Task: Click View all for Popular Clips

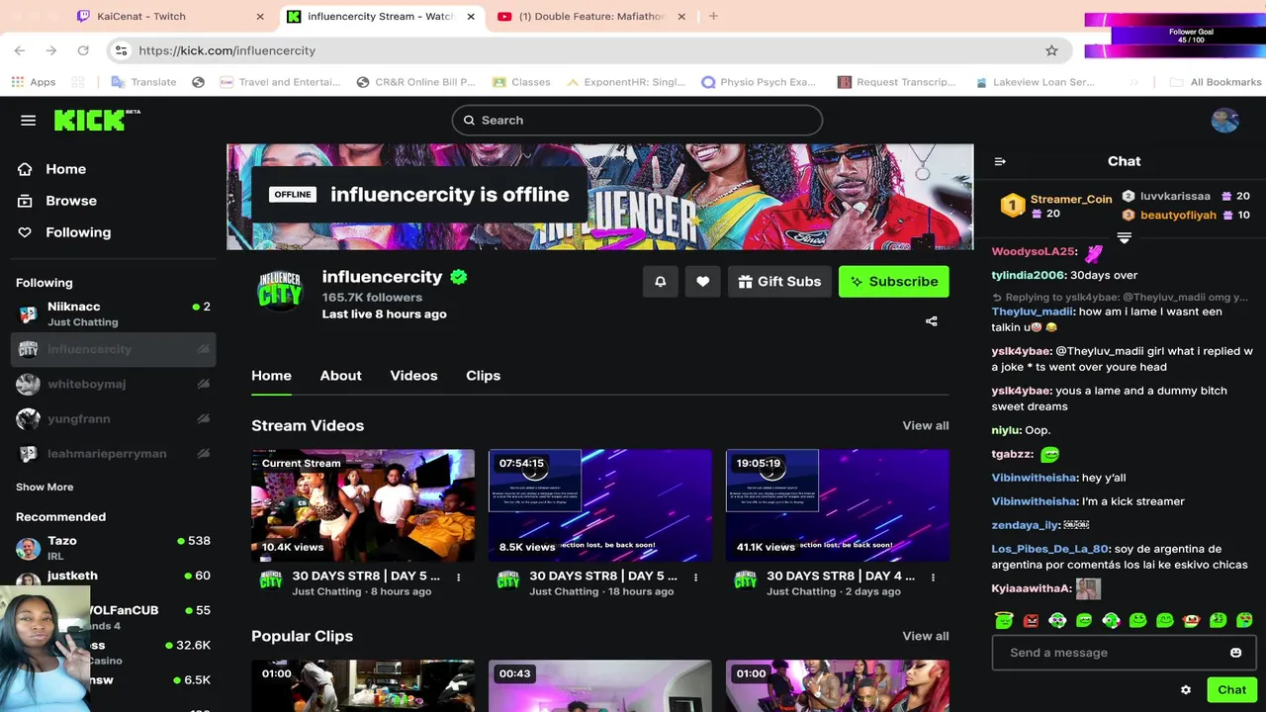Action: [925, 636]
